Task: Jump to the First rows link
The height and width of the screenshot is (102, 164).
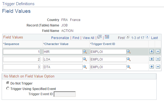Action: coord(121,38)
